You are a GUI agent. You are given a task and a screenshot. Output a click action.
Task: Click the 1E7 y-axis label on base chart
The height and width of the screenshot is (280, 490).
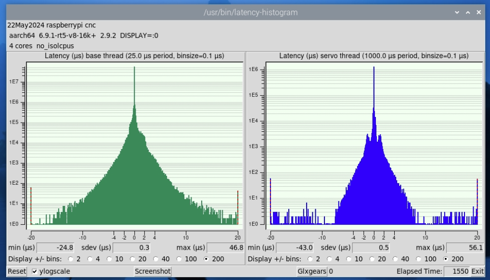(x=15, y=82)
